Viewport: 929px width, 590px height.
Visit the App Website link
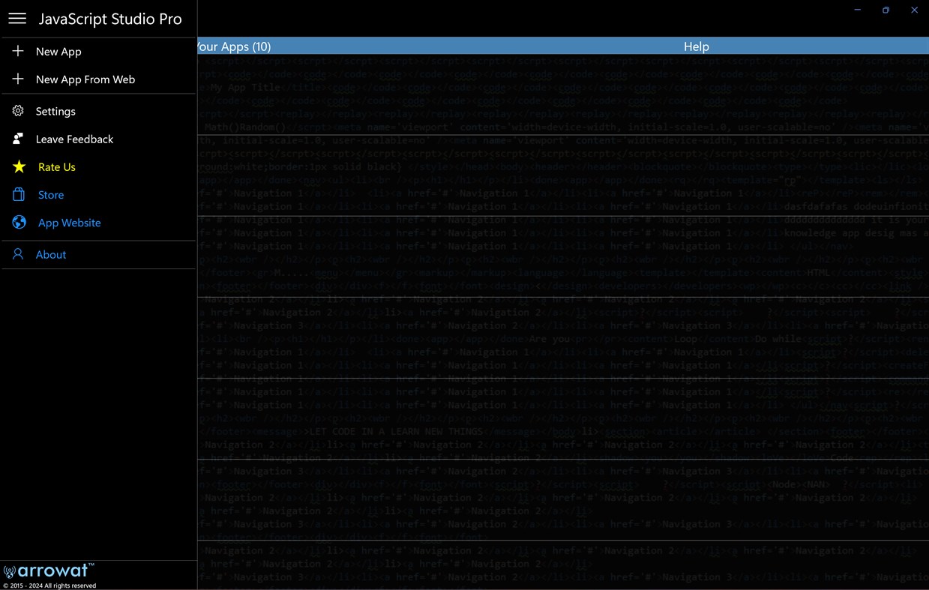[69, 223]
